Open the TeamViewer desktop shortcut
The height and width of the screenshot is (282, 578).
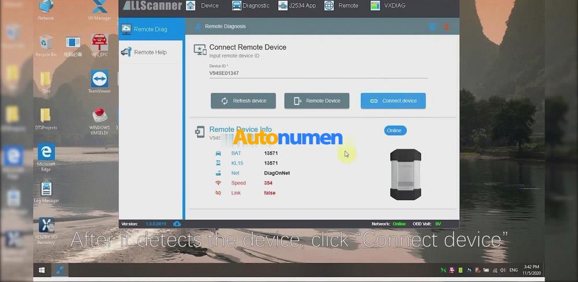[99, 82]
